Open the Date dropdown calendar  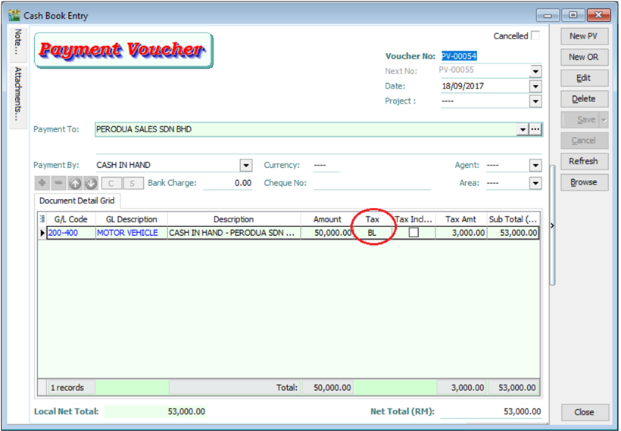pyautogui.click(x=535, y=86)
